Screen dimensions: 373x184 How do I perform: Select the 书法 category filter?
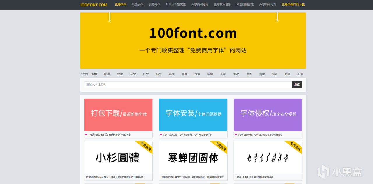236,74
